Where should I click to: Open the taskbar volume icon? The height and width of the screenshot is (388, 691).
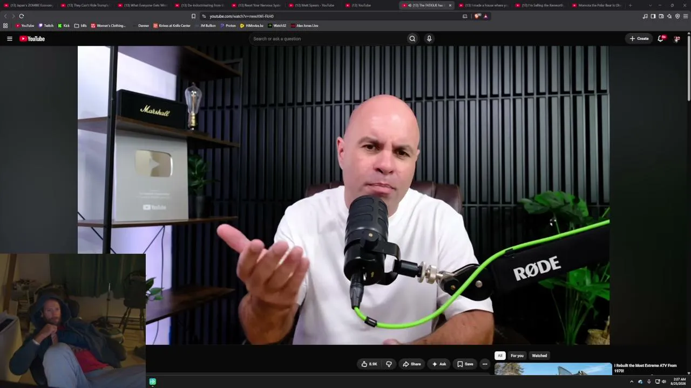click(x=664, y=382)
